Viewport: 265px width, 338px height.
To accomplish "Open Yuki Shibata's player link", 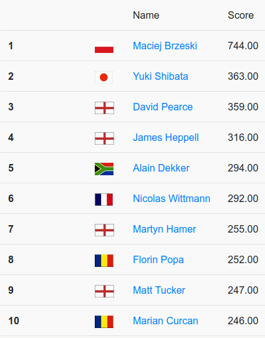I will click(x=160, y=76).
